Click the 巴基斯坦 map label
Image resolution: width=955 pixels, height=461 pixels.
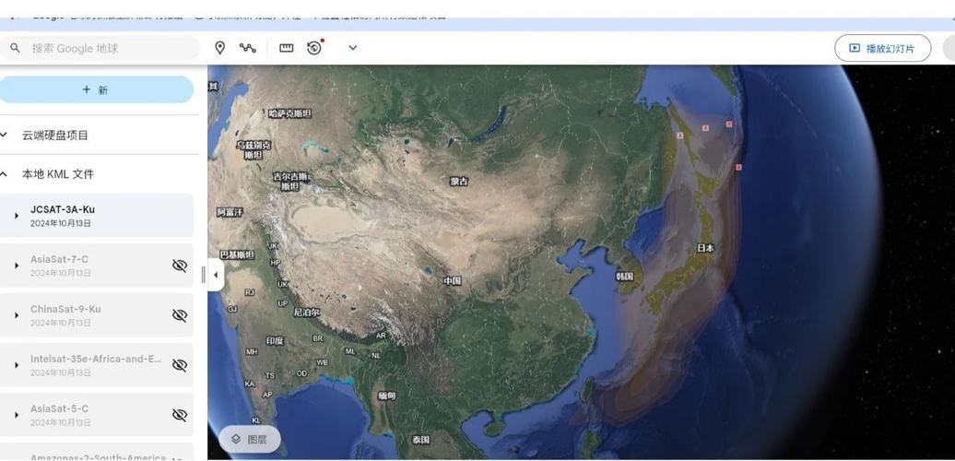point(237,254)
